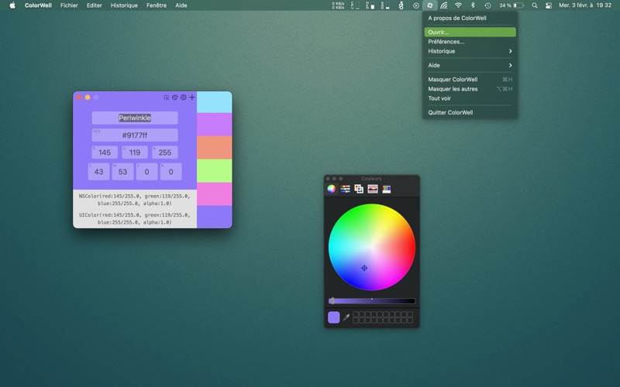Switch to color sliders mode in Couleurs

point(345,189)
